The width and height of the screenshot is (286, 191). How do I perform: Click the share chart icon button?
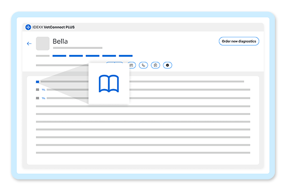[133, 65]
